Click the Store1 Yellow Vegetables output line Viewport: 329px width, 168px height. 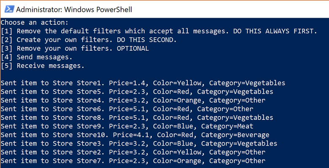(x=143, y=83)
